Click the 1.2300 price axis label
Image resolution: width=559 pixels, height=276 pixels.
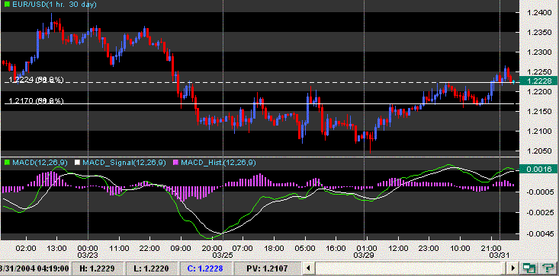pyautogui.click(x=539, y=52)
